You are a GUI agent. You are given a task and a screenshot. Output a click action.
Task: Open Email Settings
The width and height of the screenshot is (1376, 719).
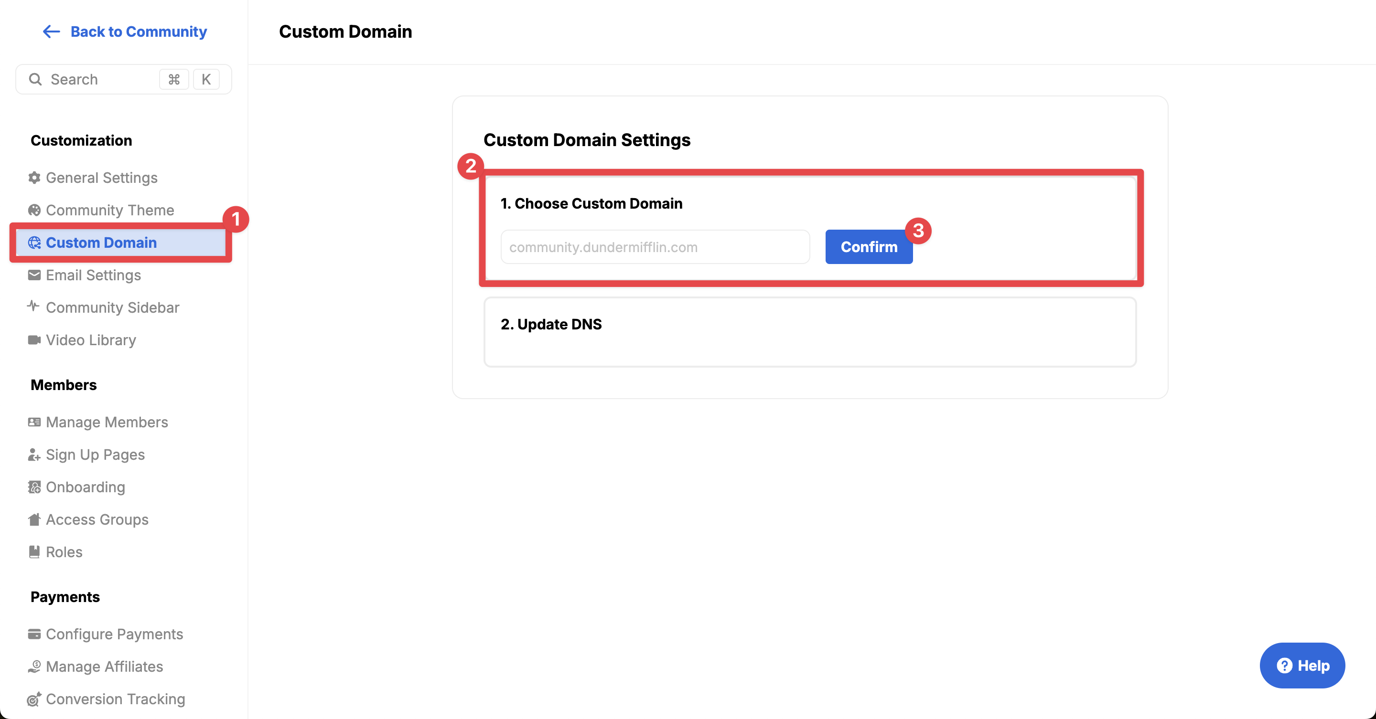coord(94,275)
